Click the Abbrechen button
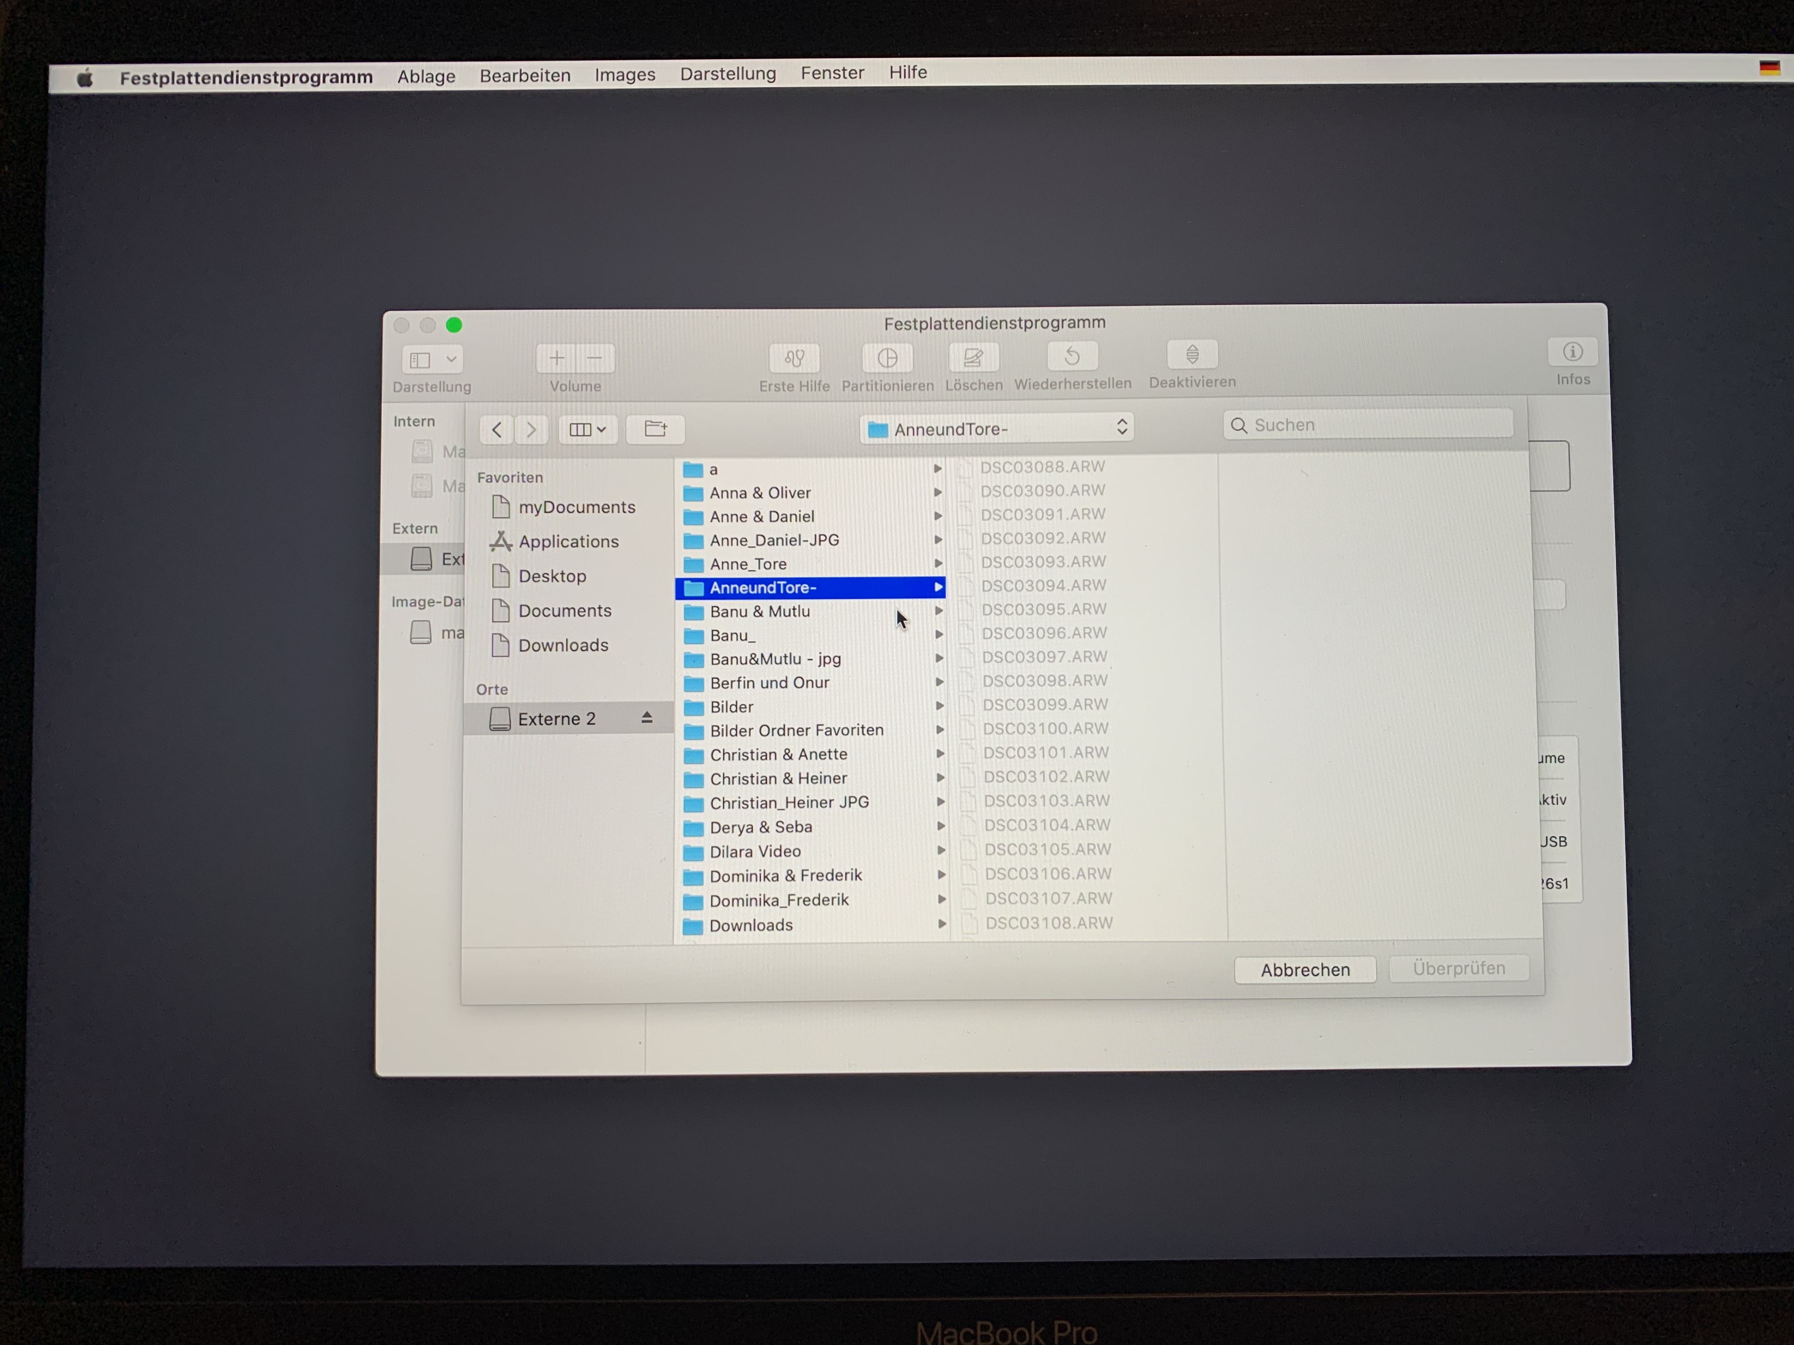 point(1305,970)
